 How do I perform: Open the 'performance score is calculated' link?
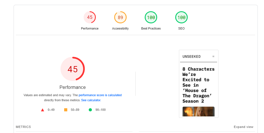click(x=100, y=95)
